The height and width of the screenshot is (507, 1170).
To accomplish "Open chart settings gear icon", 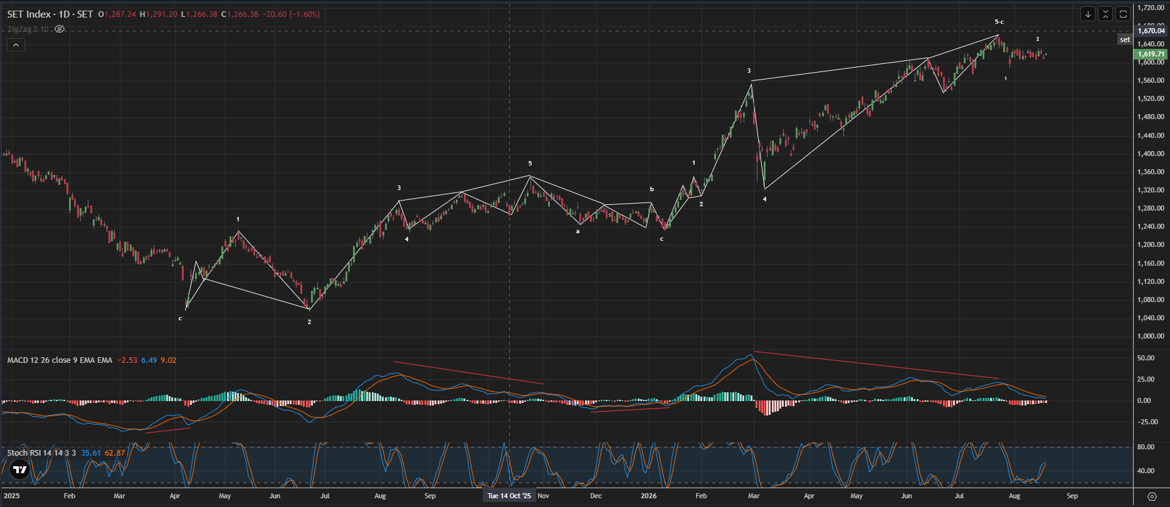I will tap(1152, 496).
